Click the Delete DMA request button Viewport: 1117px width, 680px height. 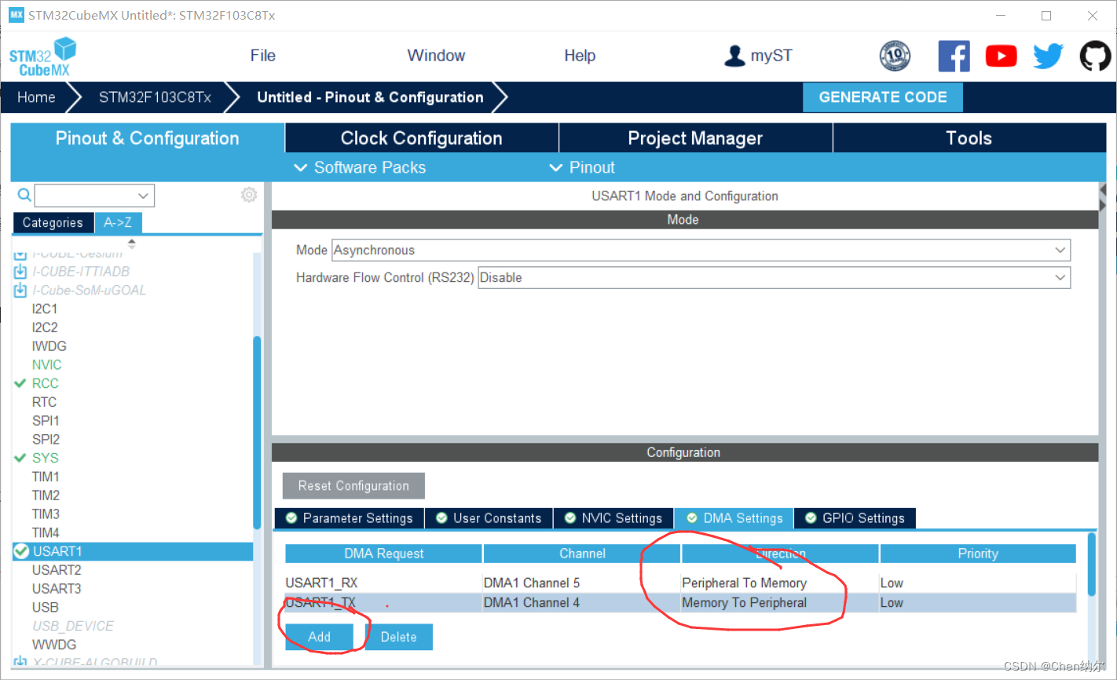click(398, 637)
